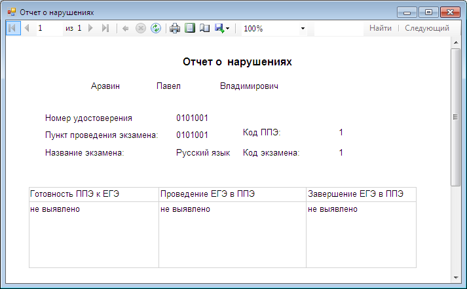467x289 pixels.
Task: Open the export save dropdown
Action: click(222, 28)
